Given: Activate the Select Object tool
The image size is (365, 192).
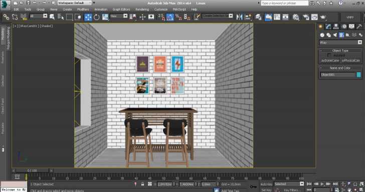Looking at the screenshot, I should [x=52, y=17].
